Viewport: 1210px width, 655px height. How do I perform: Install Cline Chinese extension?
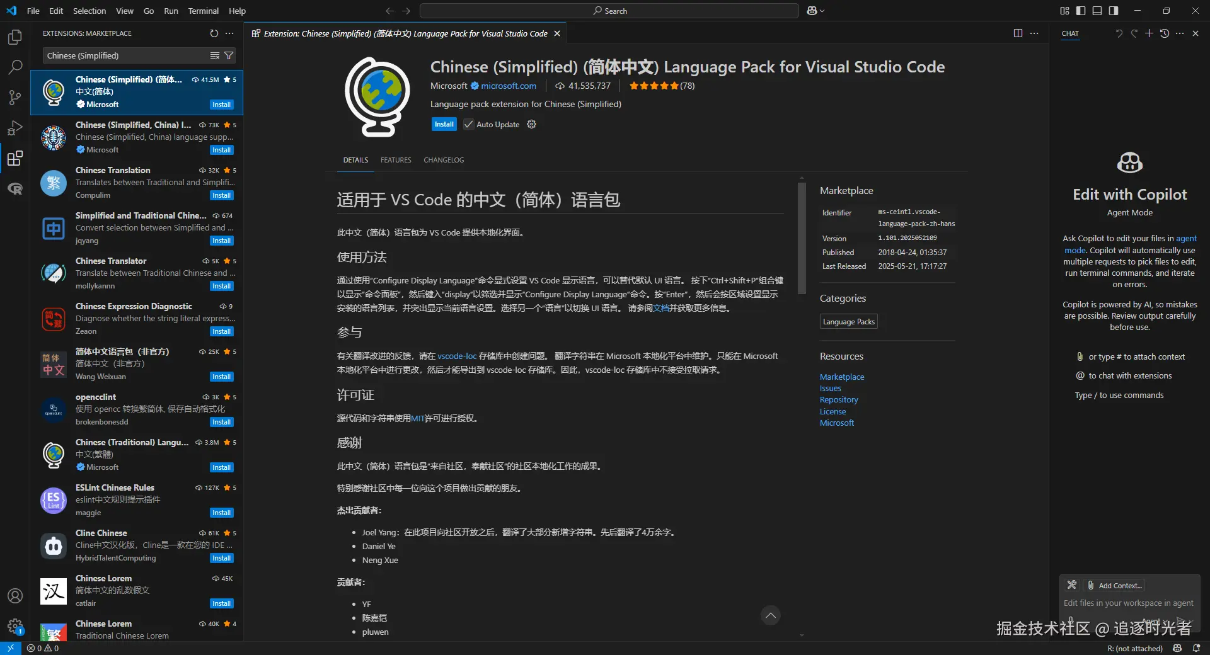click(221, 558)
